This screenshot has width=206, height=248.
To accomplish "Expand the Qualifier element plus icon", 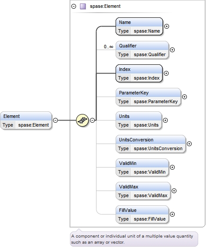I will tap(172, 50).
